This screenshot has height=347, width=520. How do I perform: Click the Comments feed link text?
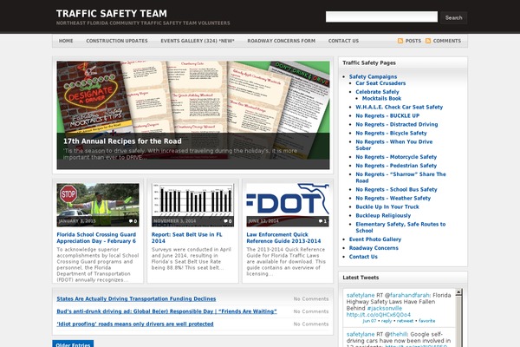(447, 41)
